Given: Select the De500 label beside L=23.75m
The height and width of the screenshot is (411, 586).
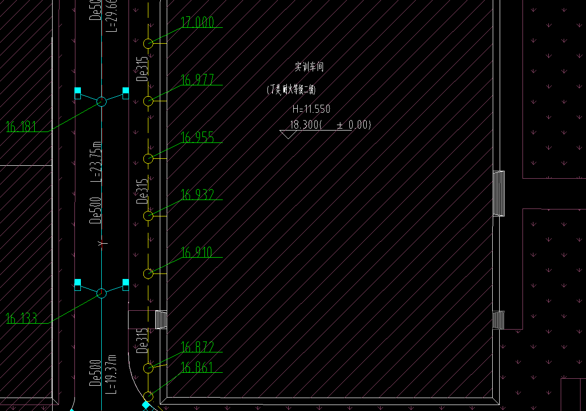Looking at the screenshot, I should 95,210.
